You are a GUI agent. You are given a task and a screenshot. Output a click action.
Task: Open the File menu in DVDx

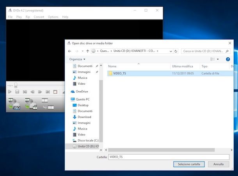click(x=10, y=17)
